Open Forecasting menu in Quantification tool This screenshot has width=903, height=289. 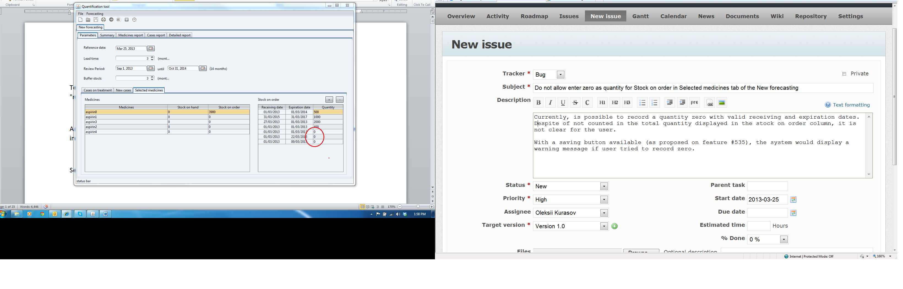(x=95, y=14)
